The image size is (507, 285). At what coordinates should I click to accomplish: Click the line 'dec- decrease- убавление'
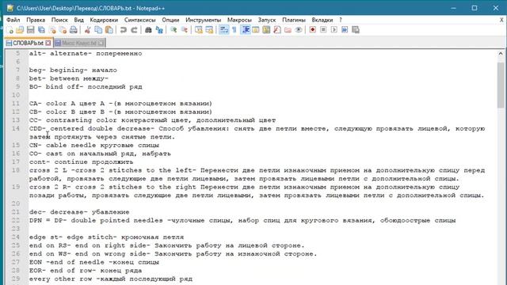click(79, 212)
